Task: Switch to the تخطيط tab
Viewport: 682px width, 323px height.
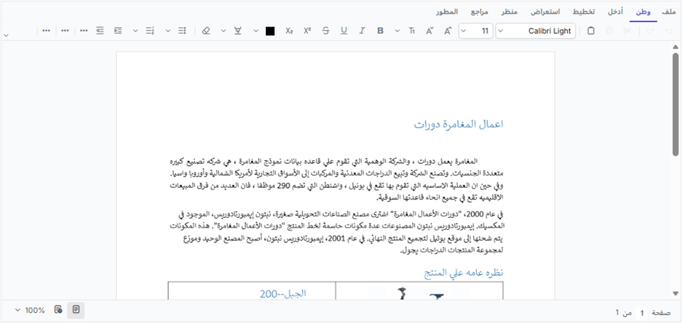Action: pos(583,12)
